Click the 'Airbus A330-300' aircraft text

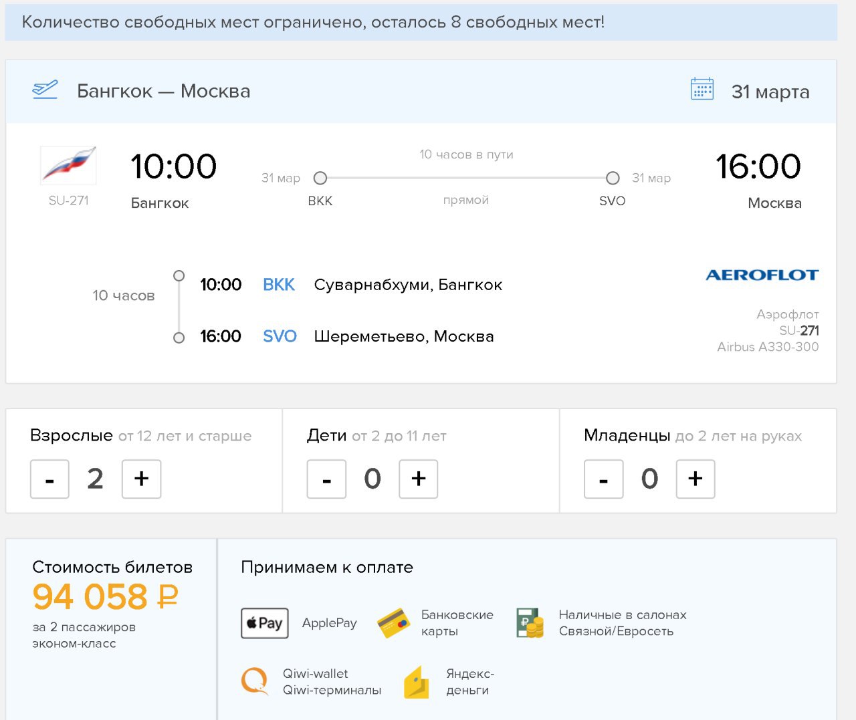(768, 347)
